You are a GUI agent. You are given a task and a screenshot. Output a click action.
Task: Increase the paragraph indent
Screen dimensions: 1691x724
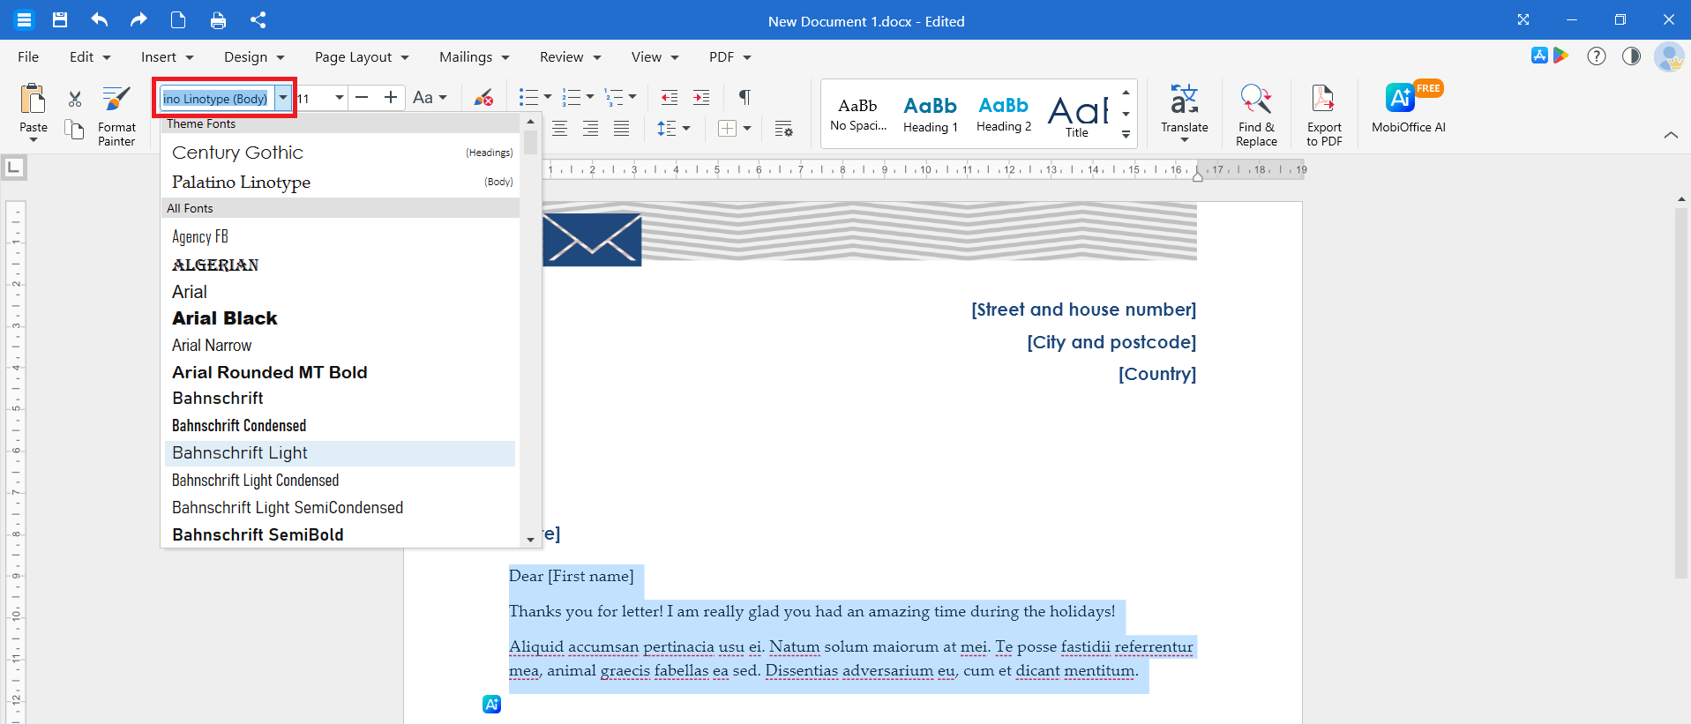(701, 98)
